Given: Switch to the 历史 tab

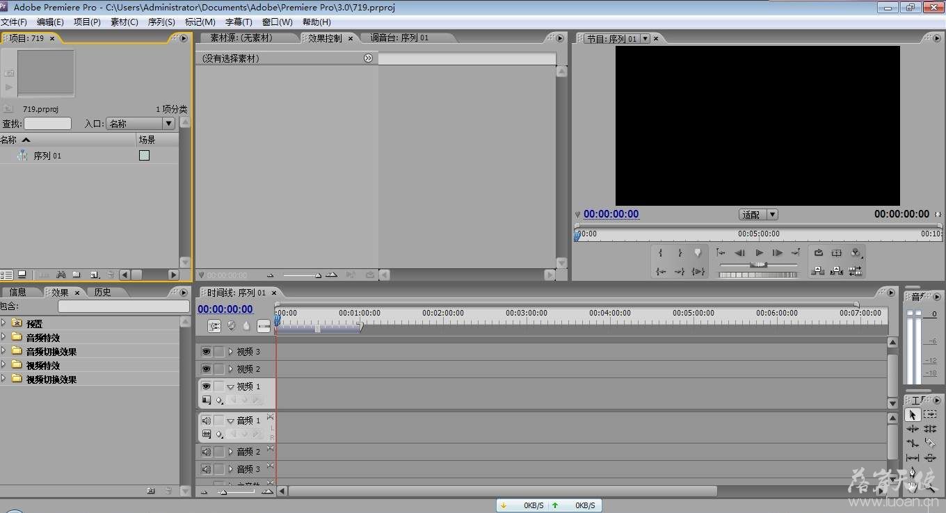Looking at the screenshot, I should (x=103, y=292).
